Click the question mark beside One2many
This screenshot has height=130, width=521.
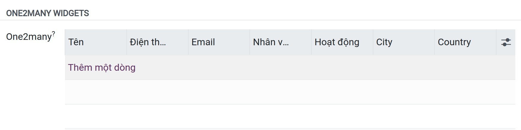pos(54,34)
